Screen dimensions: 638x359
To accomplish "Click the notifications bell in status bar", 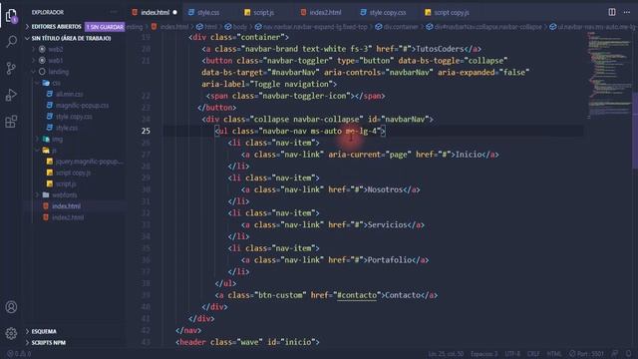I will (629, 354).
